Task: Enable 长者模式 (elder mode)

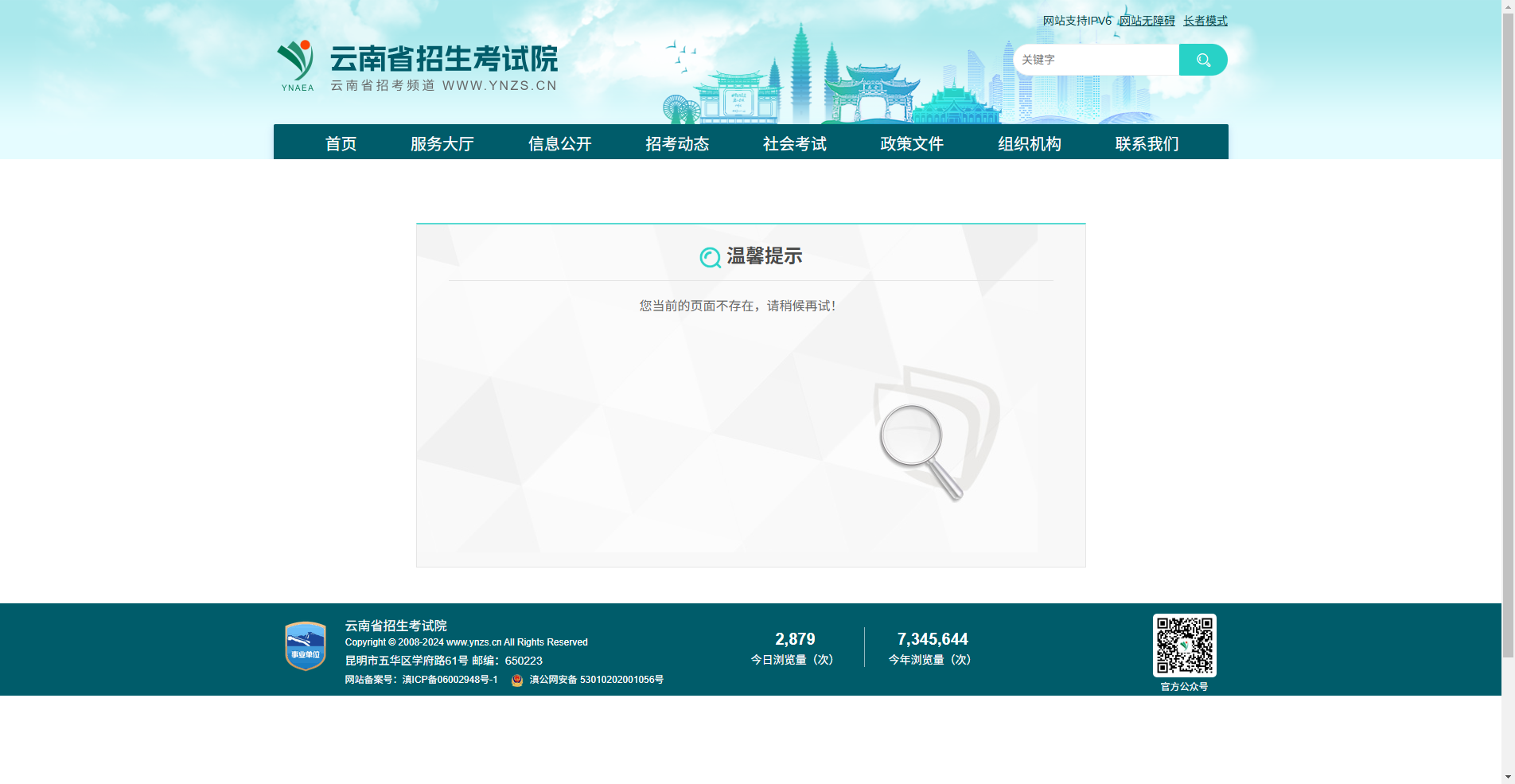Action: 1204,20
